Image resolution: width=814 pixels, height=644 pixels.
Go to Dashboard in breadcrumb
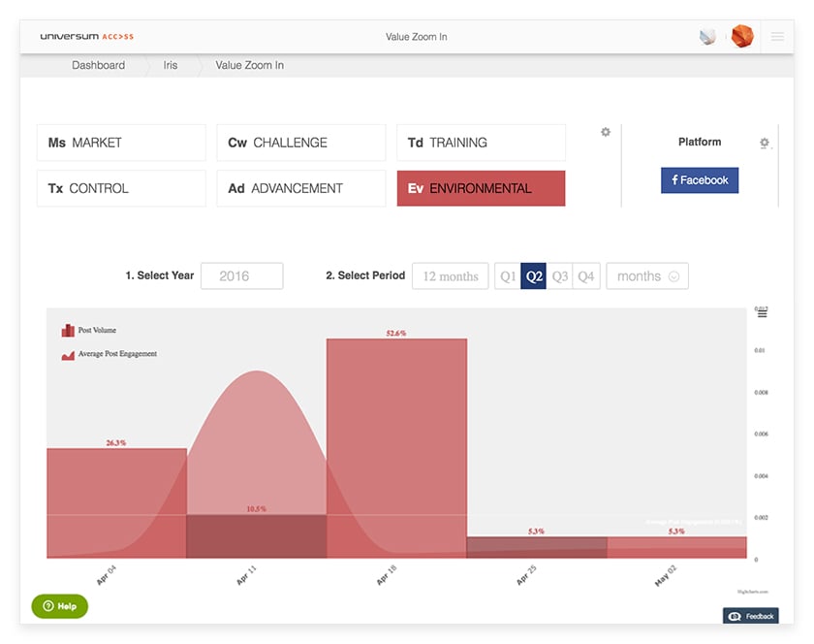98,65
